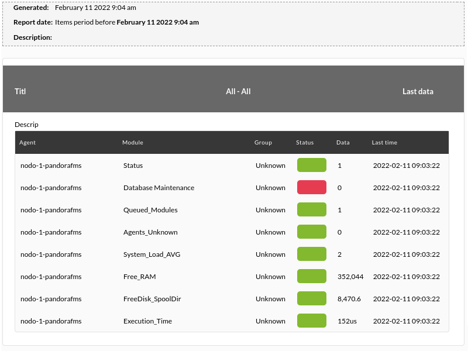Select the 'Database Maintenance' module name
Image resolution: width=468 pixels, height=351 pixels.
pyautogui.click(x=159, y=188)
